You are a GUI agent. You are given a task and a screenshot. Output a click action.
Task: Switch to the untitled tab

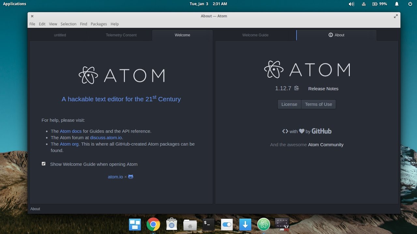coord(60,35)
